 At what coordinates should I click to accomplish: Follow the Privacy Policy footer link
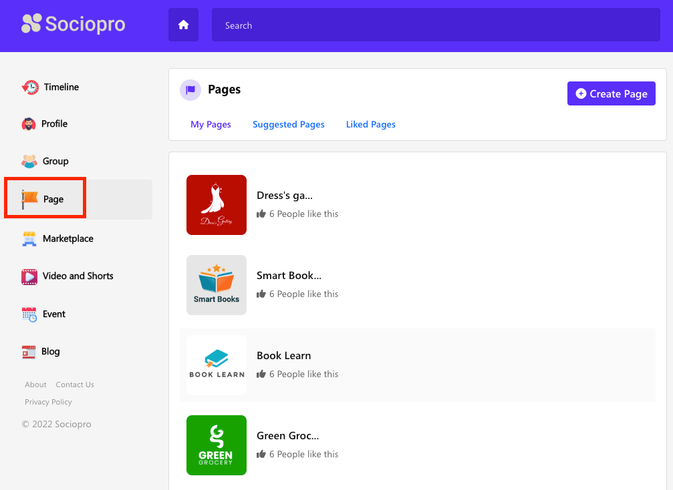48,402
